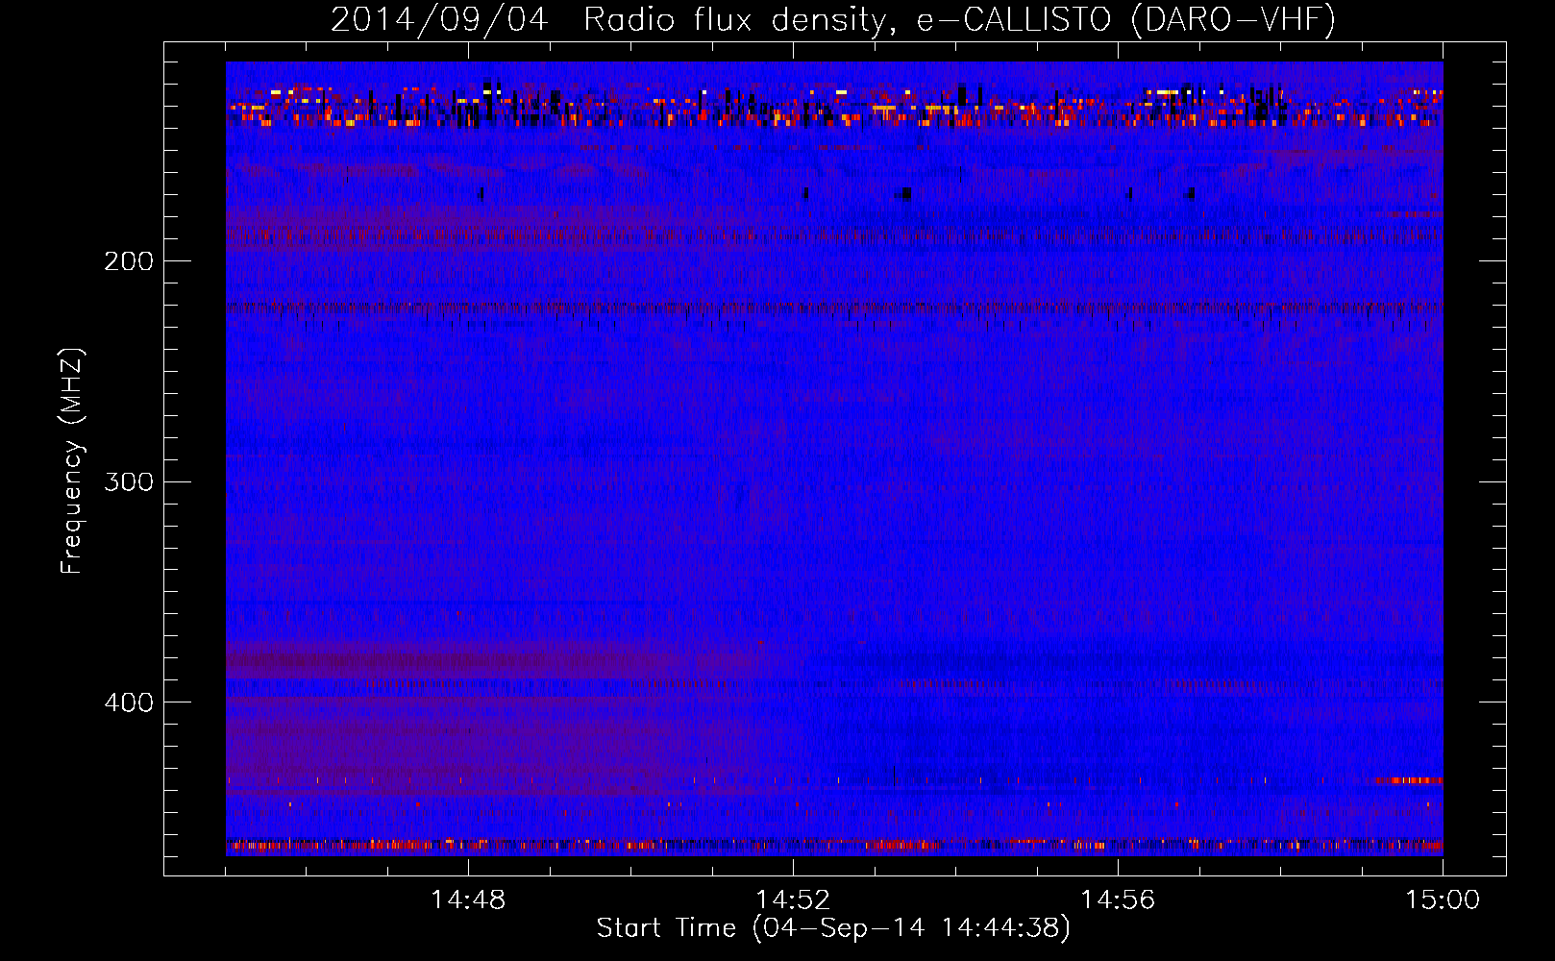This screenshot has height=961, width=1555.
Task: Click the 15:00 time tick label
Action: (x=1443, y=900)
